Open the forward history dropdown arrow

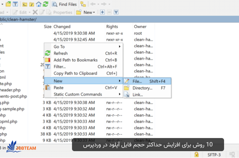coord(109,4)
